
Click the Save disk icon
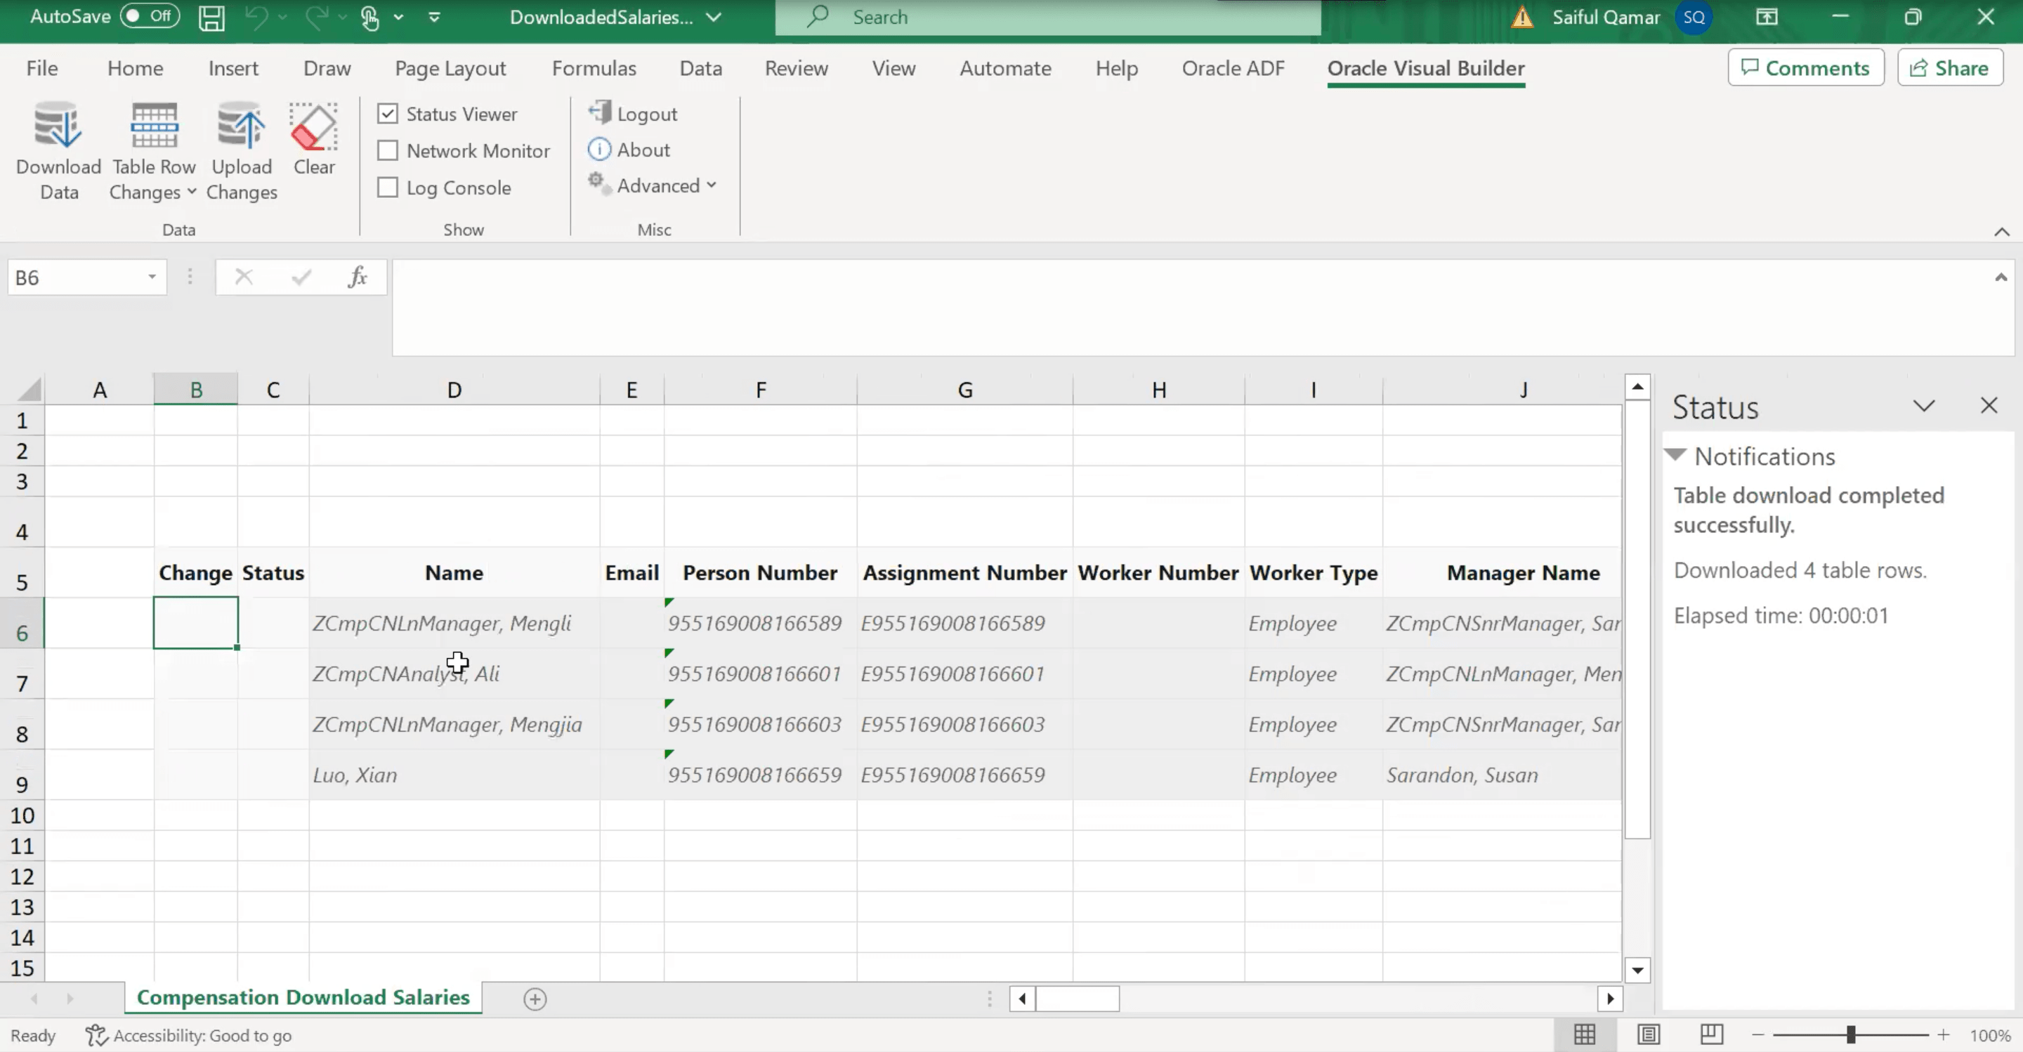(211, 18)
